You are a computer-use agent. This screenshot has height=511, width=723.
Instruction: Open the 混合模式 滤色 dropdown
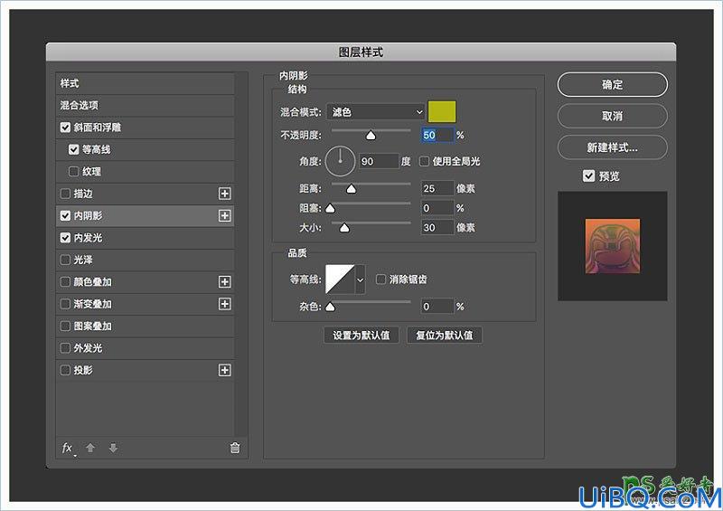click(x=375, y=112)
